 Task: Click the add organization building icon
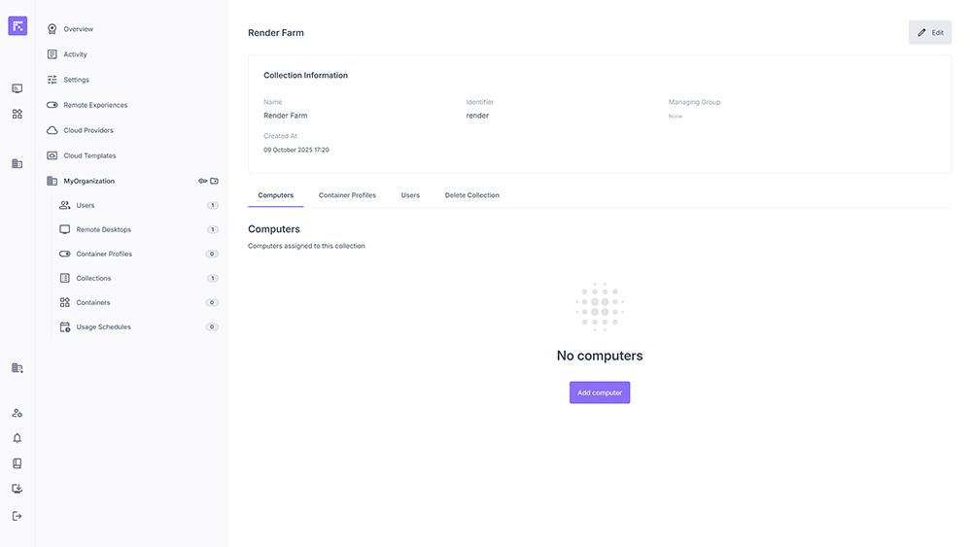[17, 368]
